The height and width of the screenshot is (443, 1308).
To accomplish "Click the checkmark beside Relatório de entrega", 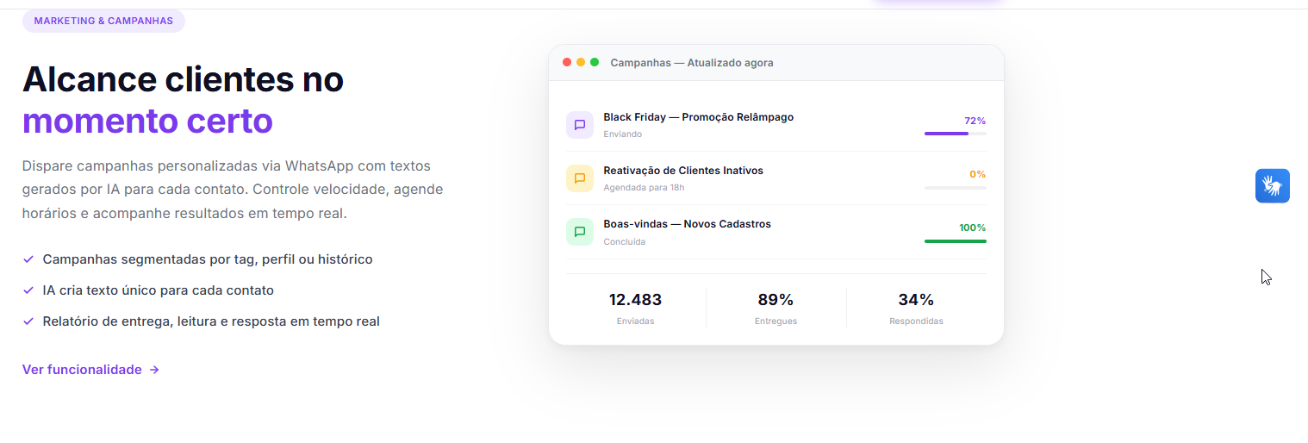I will click(28, 321).
